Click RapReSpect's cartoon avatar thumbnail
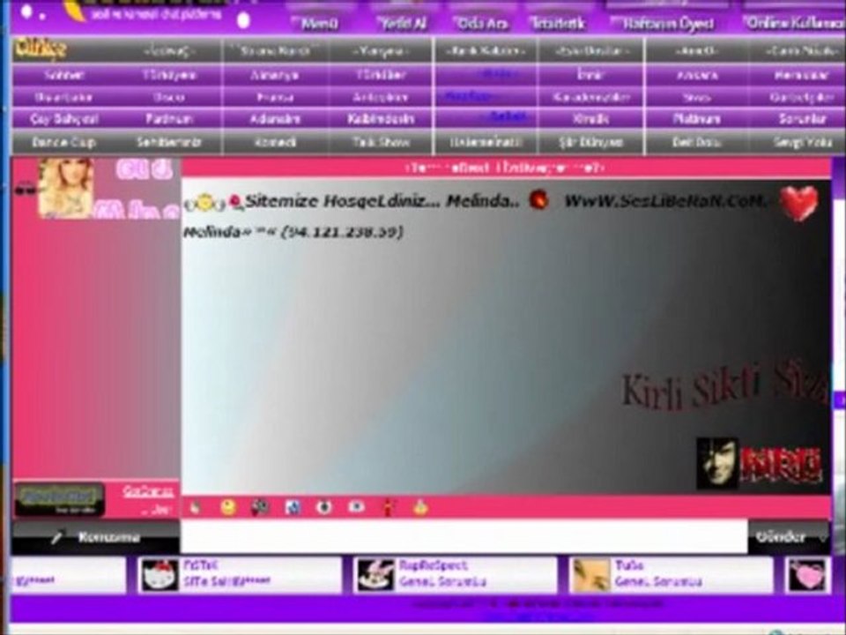 [376, 575]
